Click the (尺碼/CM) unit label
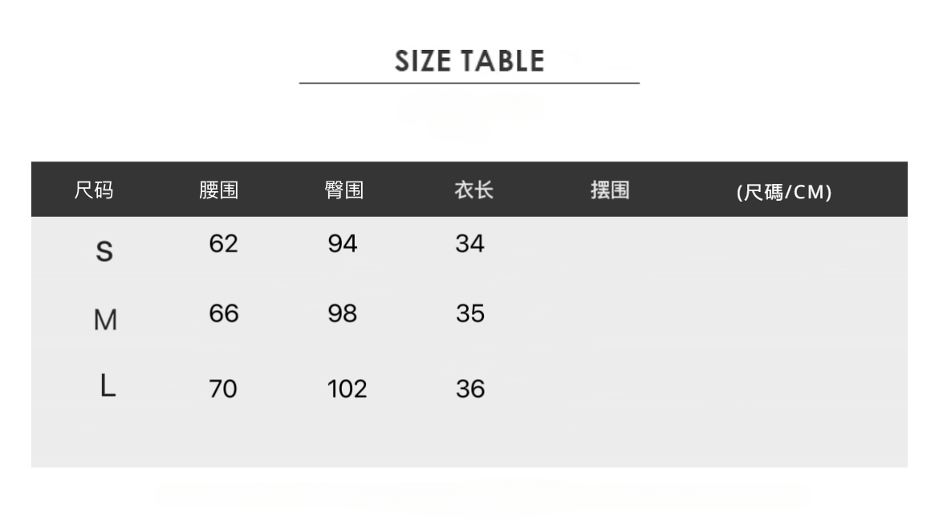The height and width of the screenshot is (531, 939). (784, 192)
